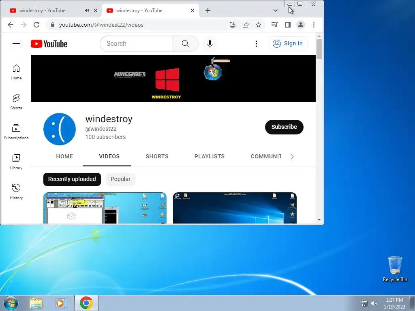Open Recycle Bin on desktop

point(395,269)
